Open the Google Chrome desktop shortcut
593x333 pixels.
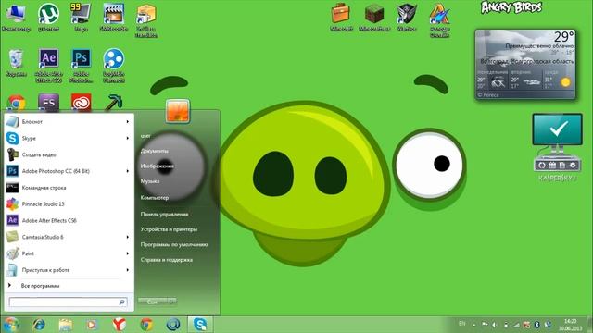tap(16, 103)
